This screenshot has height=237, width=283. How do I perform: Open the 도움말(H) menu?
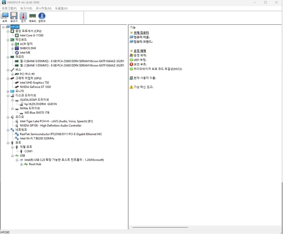click(x=61, y=8)
